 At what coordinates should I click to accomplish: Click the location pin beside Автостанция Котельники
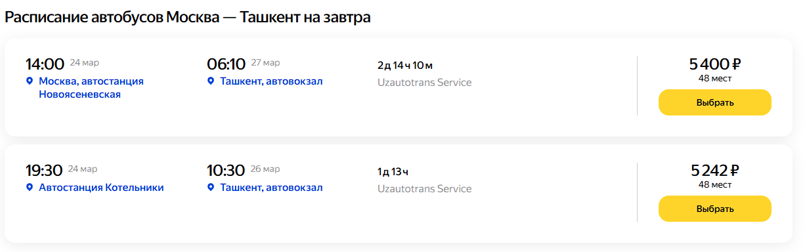(29, 188)
